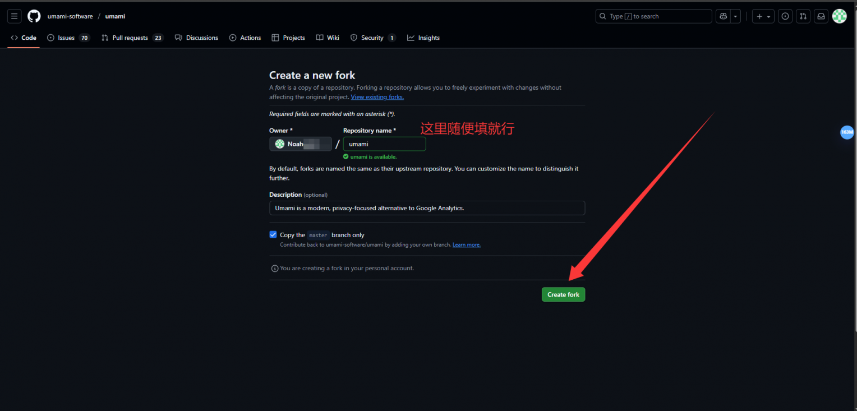Click the "By default, forks are named" paragraph
This screenshot has width=857, height=411.
[x=423, y=173]
